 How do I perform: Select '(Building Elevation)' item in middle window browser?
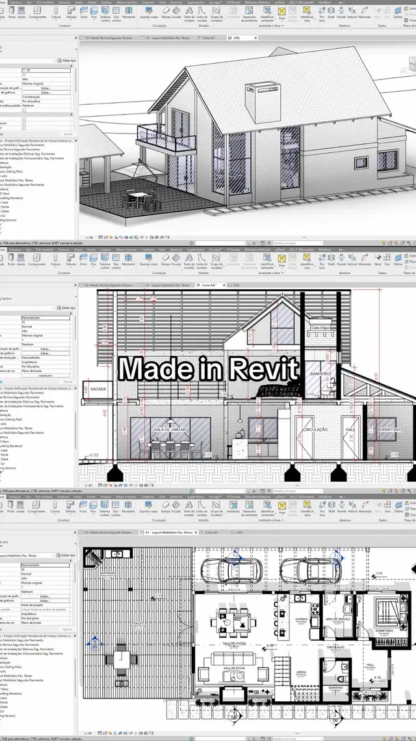11,446
